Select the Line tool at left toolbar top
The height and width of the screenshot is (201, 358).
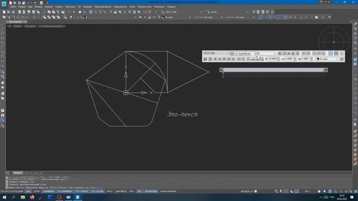point(2,24)
